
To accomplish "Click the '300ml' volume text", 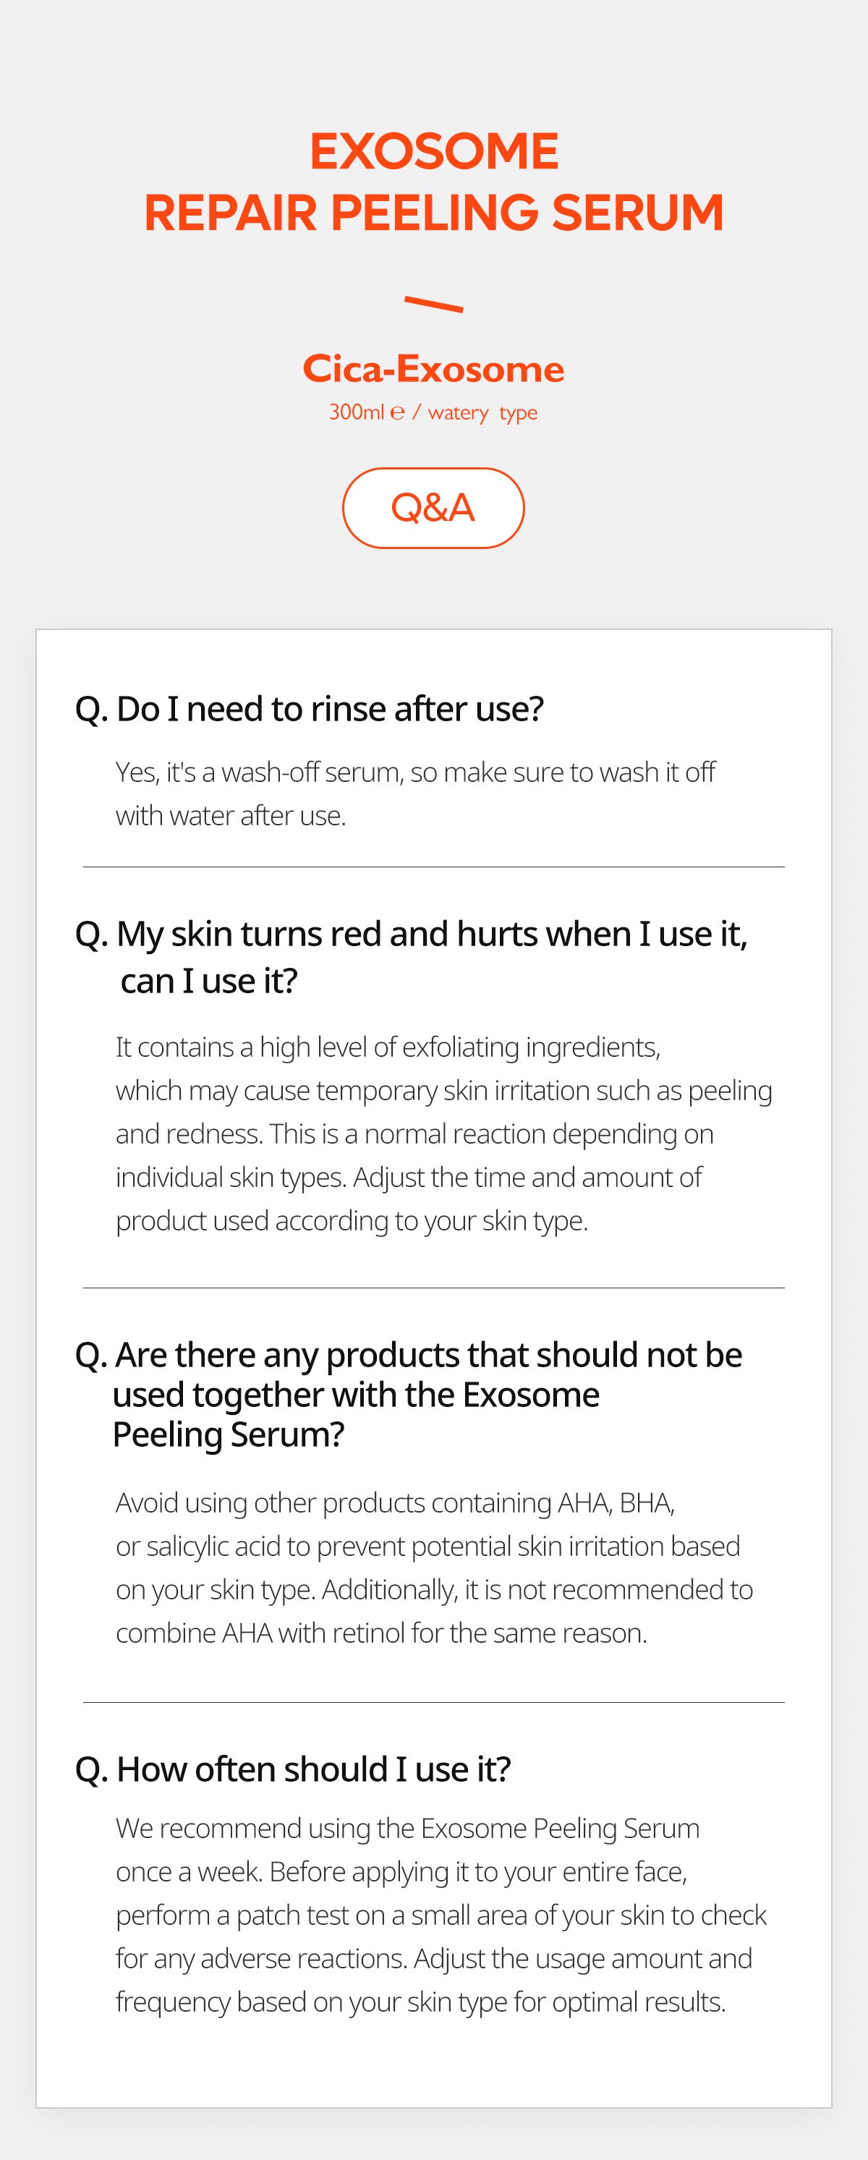I will pos(357,412).
